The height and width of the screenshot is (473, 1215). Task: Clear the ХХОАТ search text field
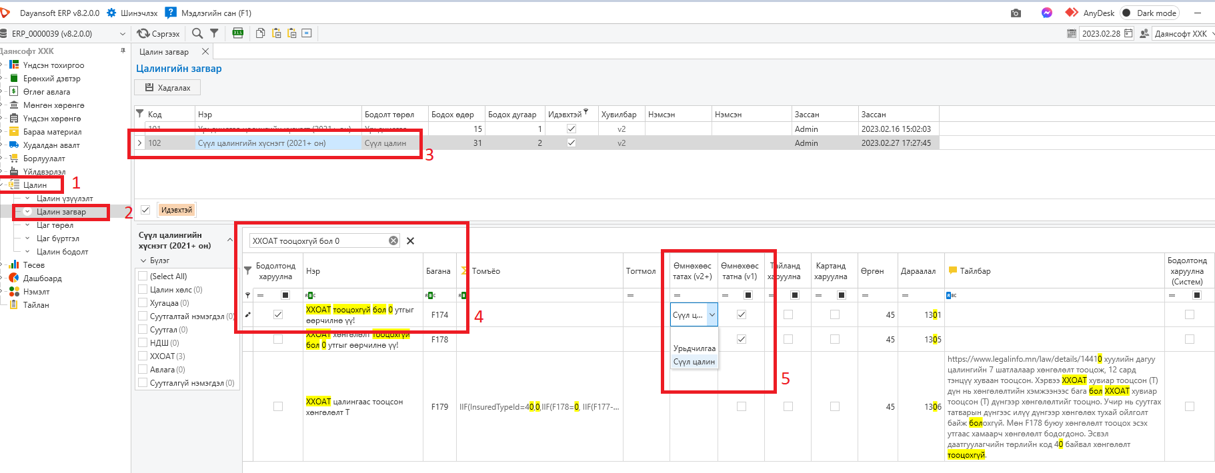coord(393,240)
